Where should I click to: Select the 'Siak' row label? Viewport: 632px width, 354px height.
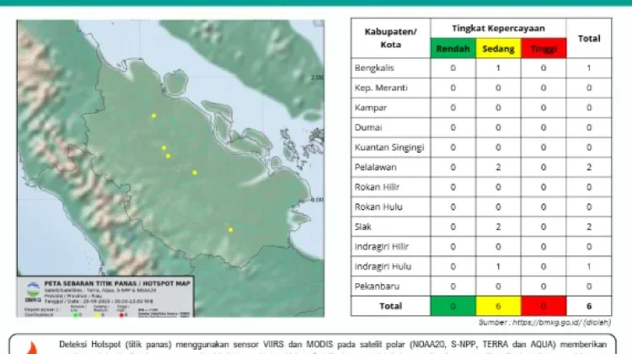(x=362, y=227)
